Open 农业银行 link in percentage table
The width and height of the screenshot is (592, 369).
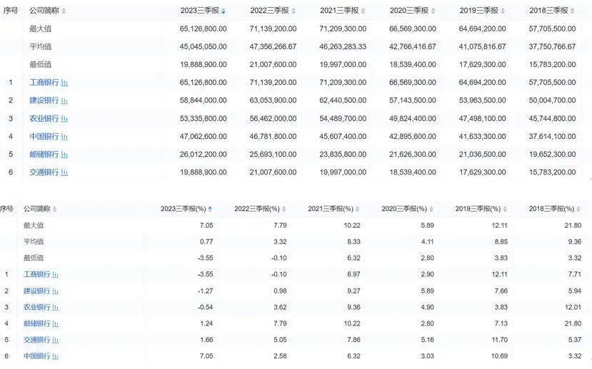[36, 307]
